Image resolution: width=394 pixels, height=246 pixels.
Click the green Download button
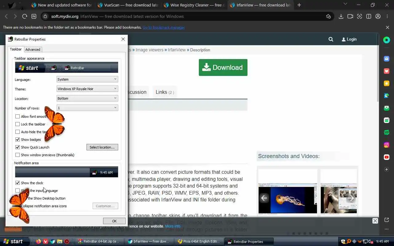(223, 67)
